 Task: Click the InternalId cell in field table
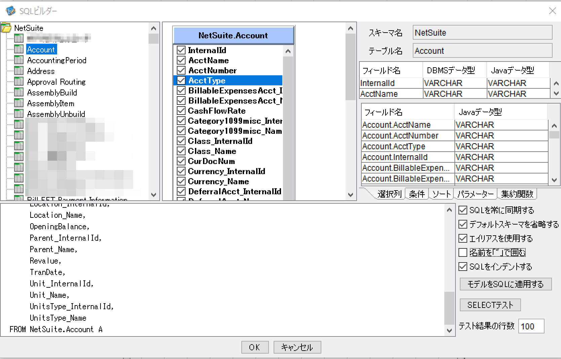[x=391, y=83]
